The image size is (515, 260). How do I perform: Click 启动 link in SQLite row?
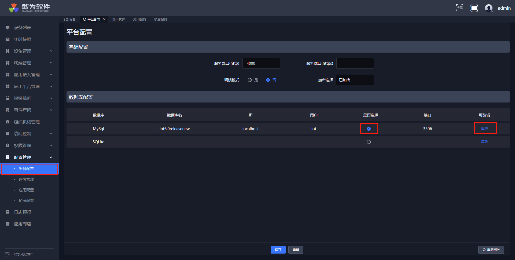pyautogui.click(x=484, y=142)
